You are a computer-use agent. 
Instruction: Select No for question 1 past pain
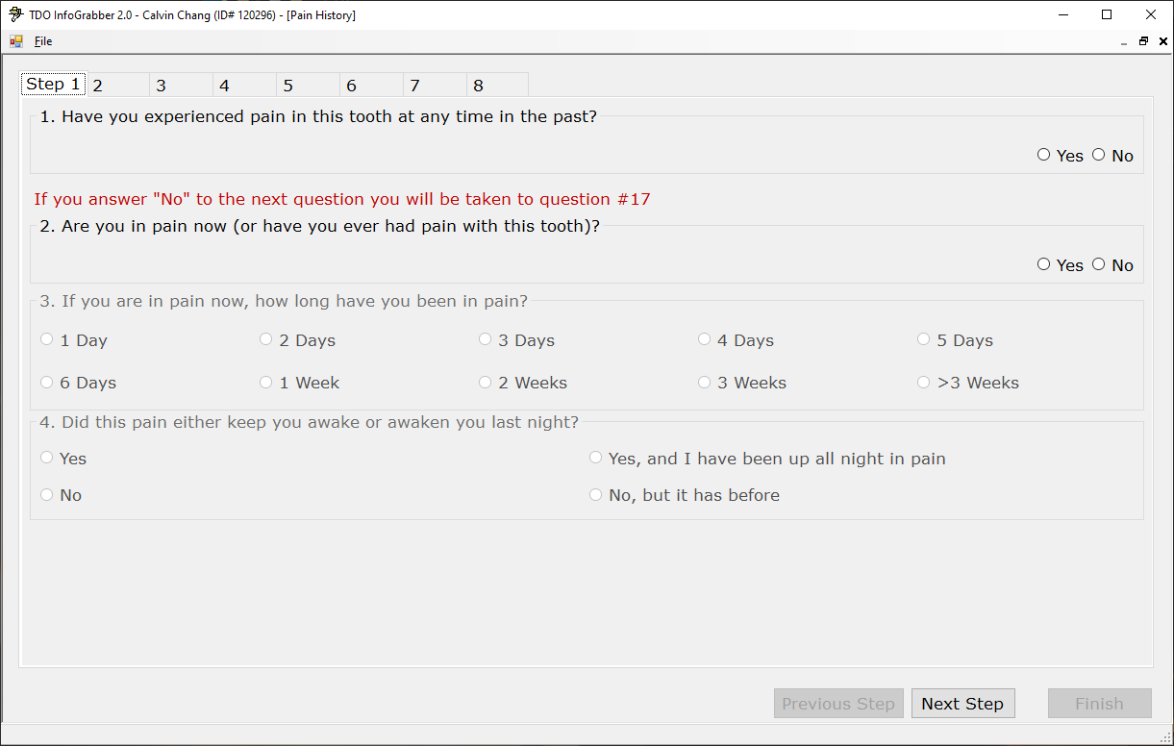pos(1099,155)
